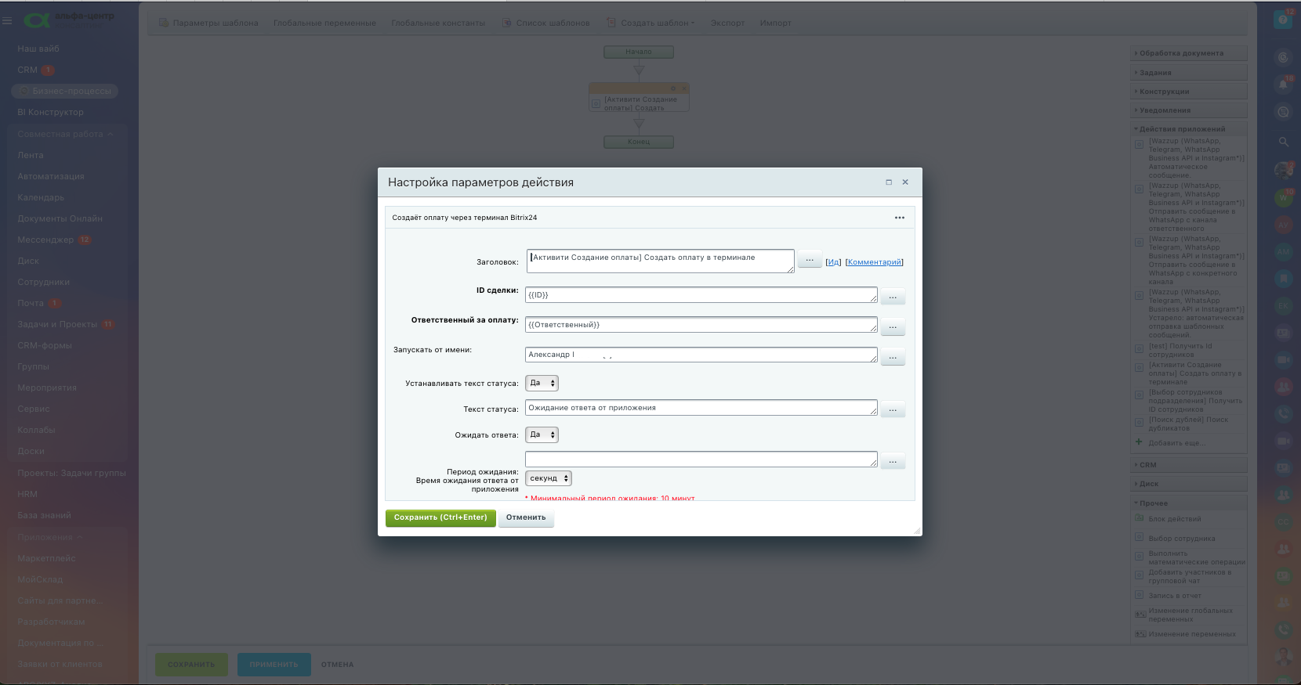The width and height of the screenshot is (1301, 685).
Task: Open the Ожидать ответа dropdown
Action: [x=542, y=434]
